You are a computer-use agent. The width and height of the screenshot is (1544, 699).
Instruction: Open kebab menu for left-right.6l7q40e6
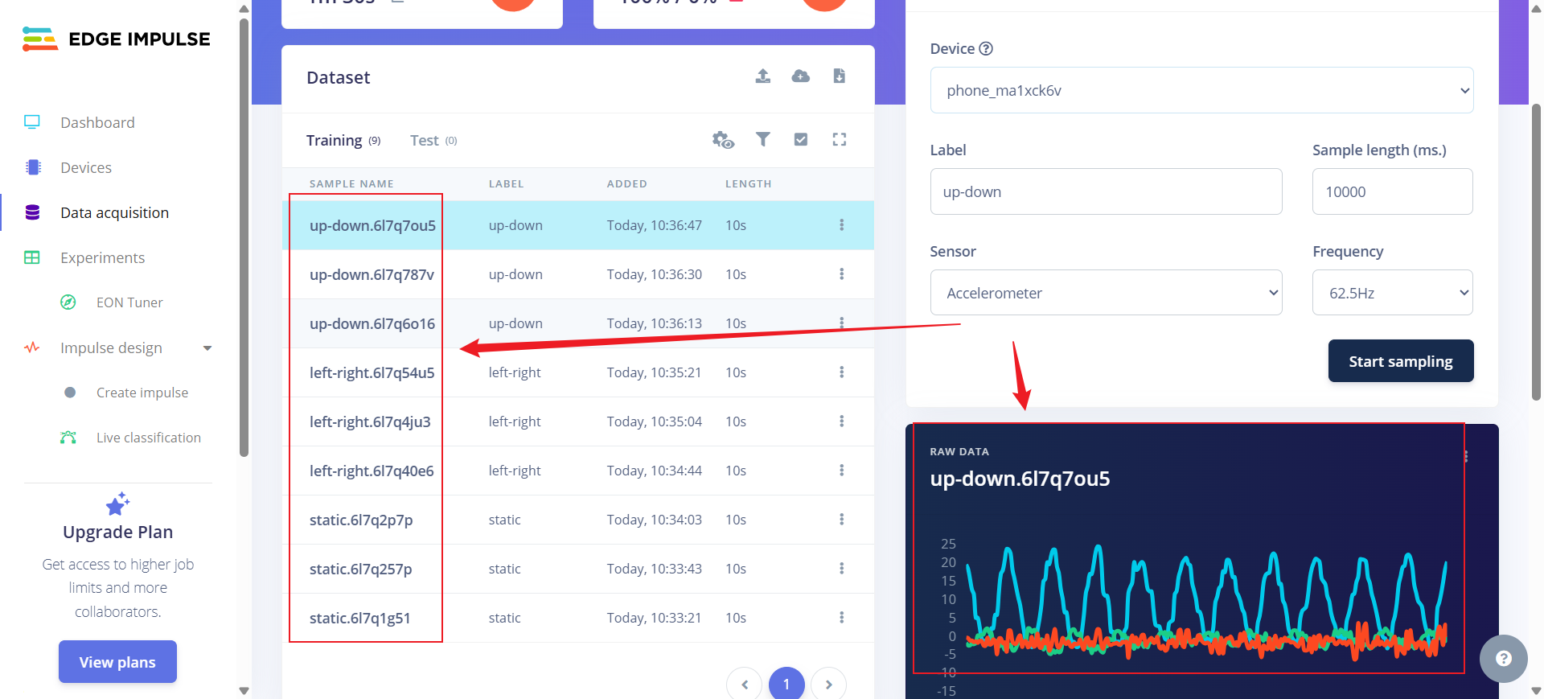(842, 471)
